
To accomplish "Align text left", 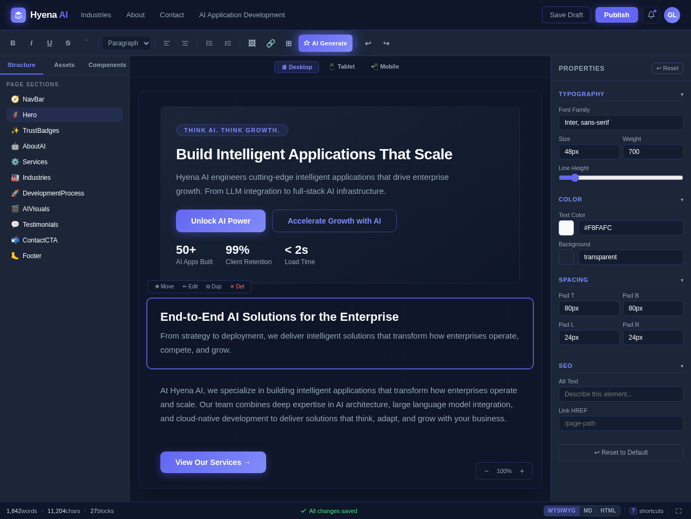I will [167, 43].
